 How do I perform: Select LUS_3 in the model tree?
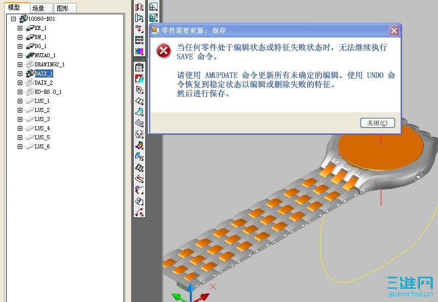click(42, 119)
